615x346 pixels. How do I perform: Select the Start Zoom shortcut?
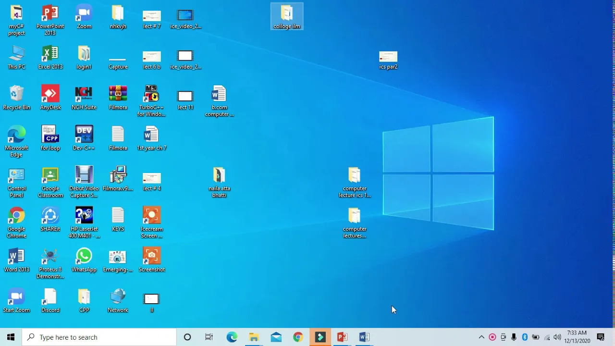pyautogui.click(x=16, y=301)
